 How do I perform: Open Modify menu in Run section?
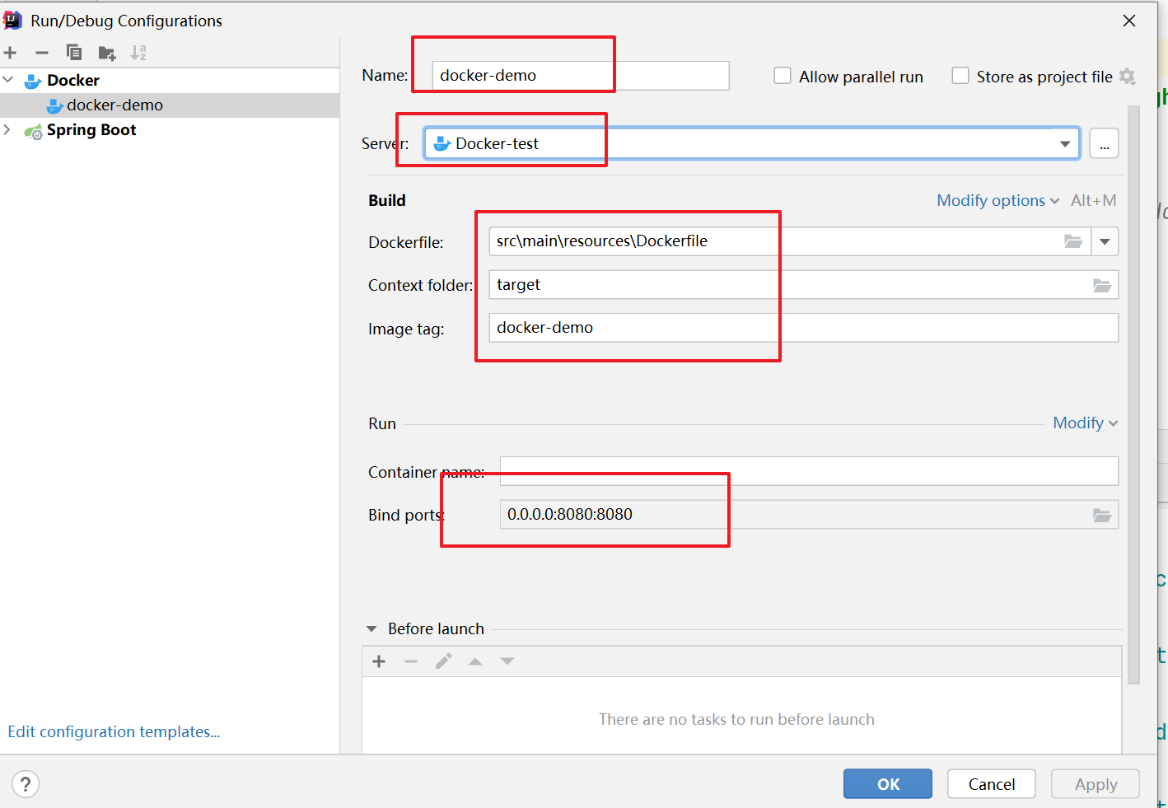pyautogui.click(x=1085, y=423)
